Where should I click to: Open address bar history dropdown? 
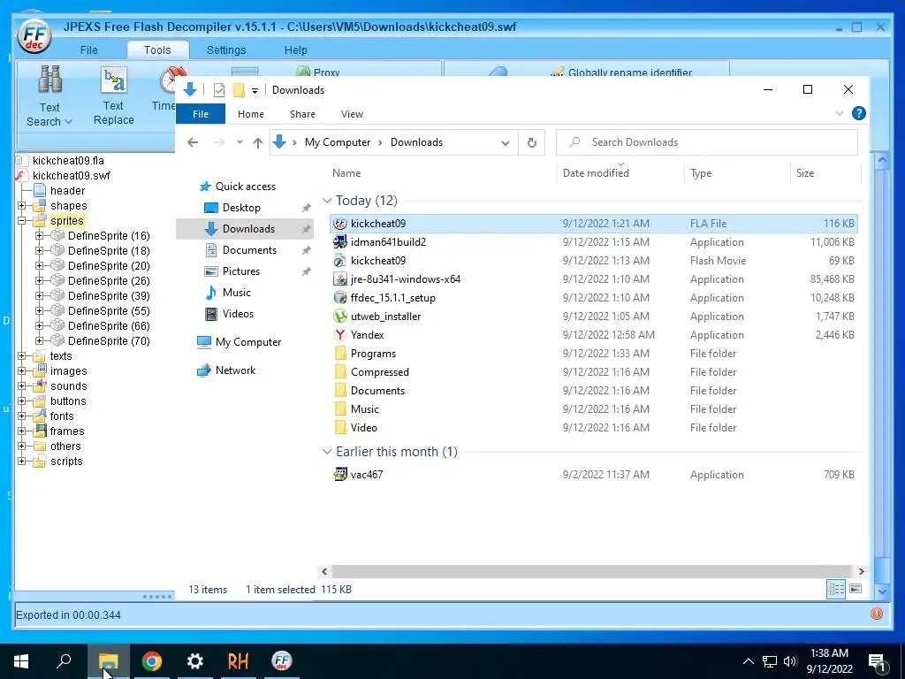pos(505,142)
